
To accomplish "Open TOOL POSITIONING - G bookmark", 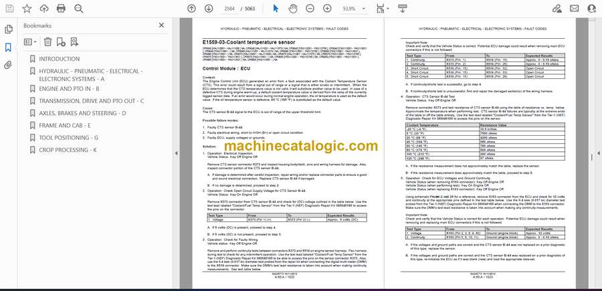I will click(69, 137).
